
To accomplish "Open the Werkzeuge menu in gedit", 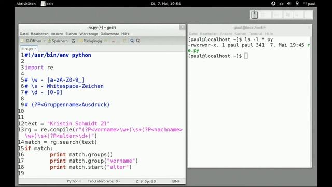I will 89,34.
